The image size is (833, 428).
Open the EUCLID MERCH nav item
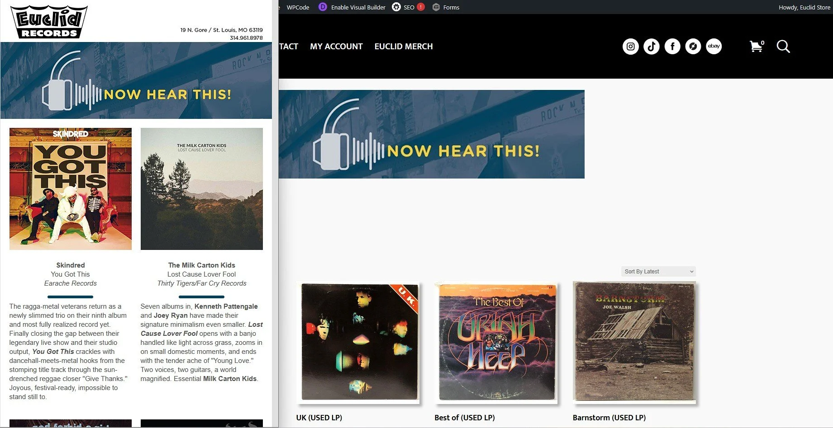click(404, 47)
